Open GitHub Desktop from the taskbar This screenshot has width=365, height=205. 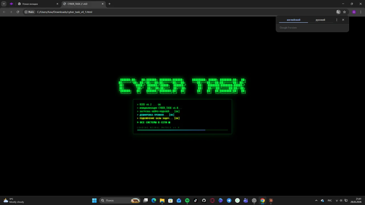click(x=204, y=200)
